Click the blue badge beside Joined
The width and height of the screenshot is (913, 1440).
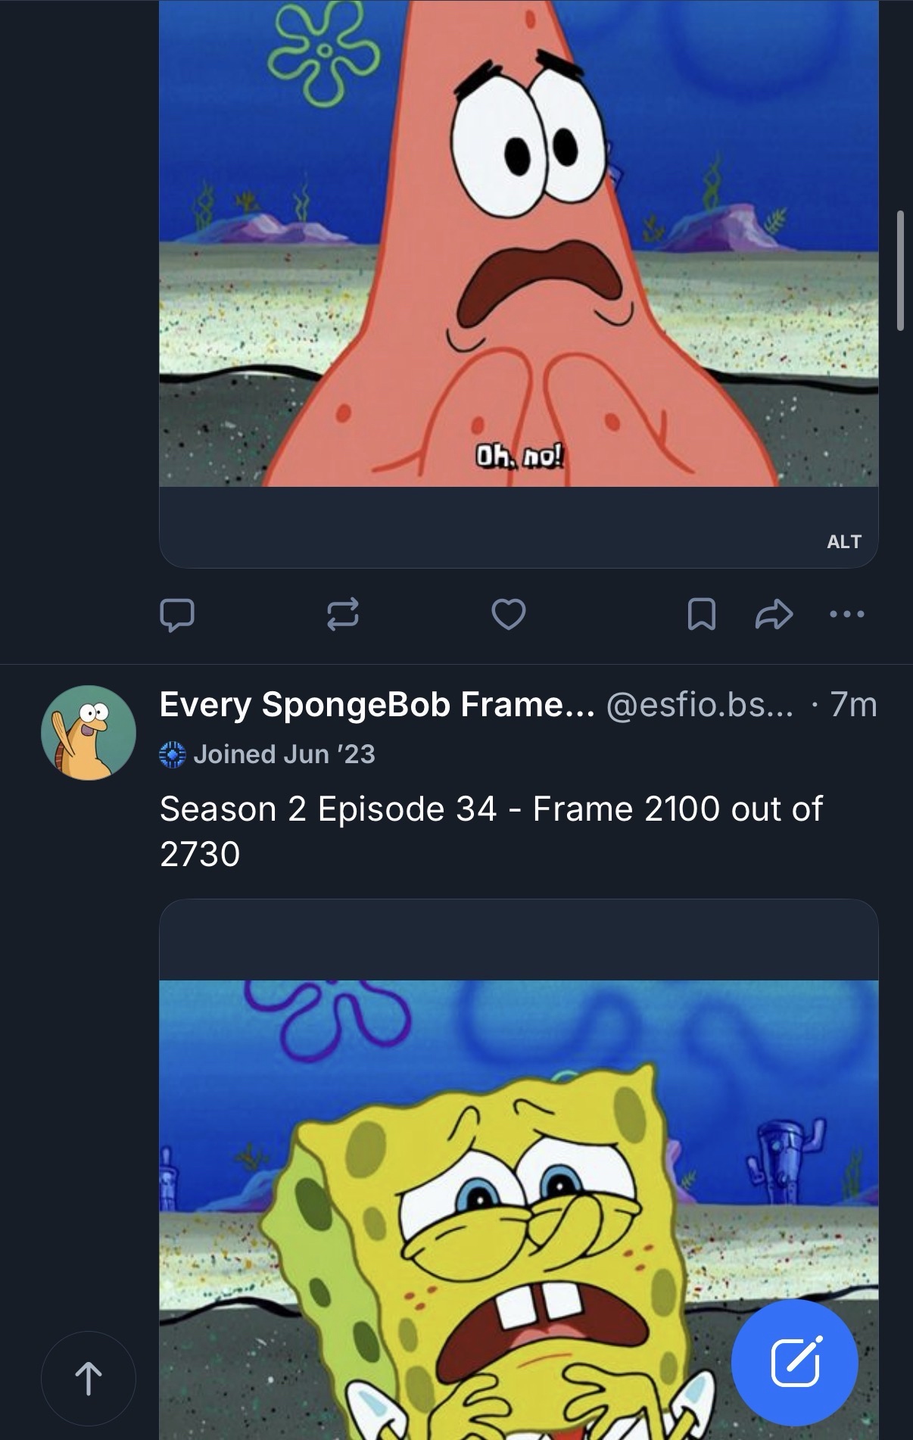[173, 755]
